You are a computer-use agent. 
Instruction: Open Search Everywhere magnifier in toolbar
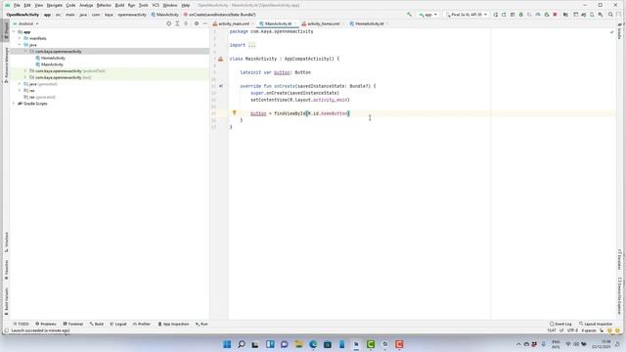point(610,15)
